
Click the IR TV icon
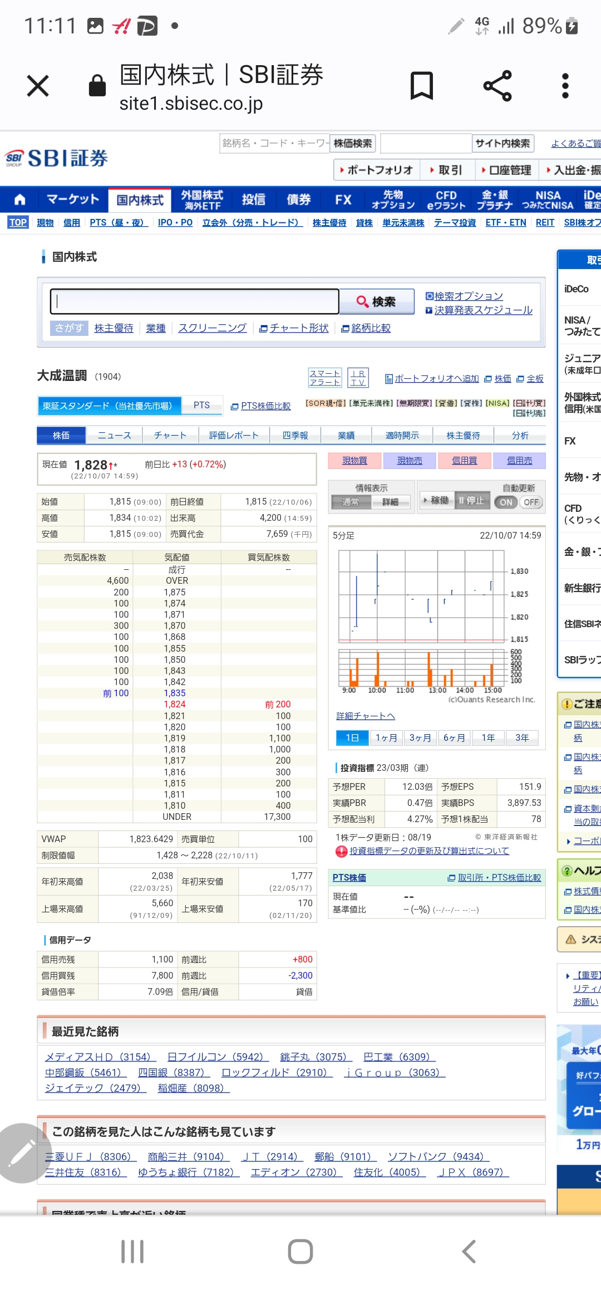(358, 378)
